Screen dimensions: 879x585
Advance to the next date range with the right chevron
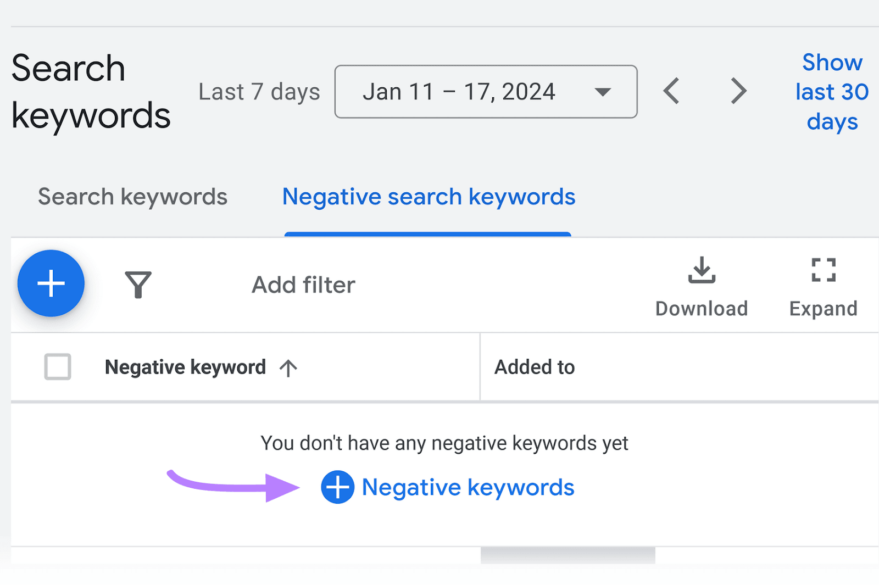point(738,91)
